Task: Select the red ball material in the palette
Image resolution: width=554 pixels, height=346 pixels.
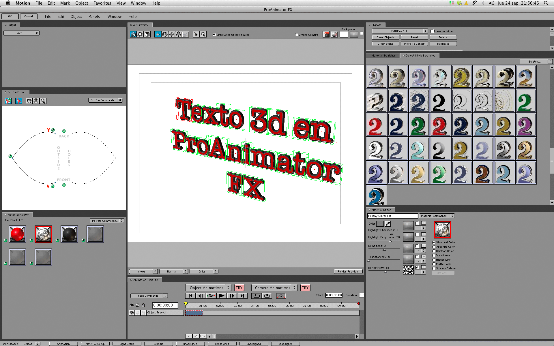Action: [17, 234]
